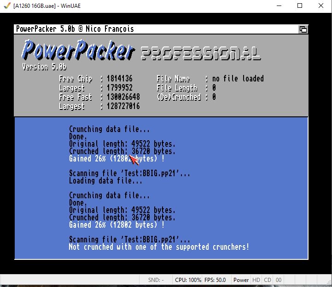The height and width of the screenshot is (287, 332).
Task: Click the 'Not crunched' error message line
Action: pos(159,247)
